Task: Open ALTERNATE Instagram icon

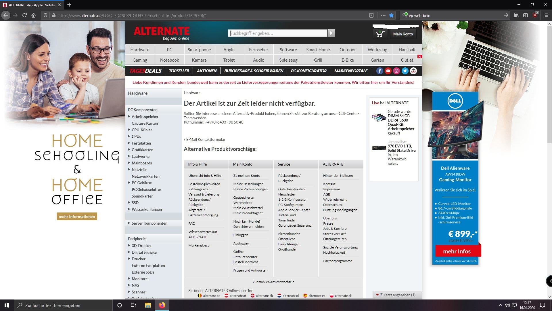Action: click(x=396, y=71)
